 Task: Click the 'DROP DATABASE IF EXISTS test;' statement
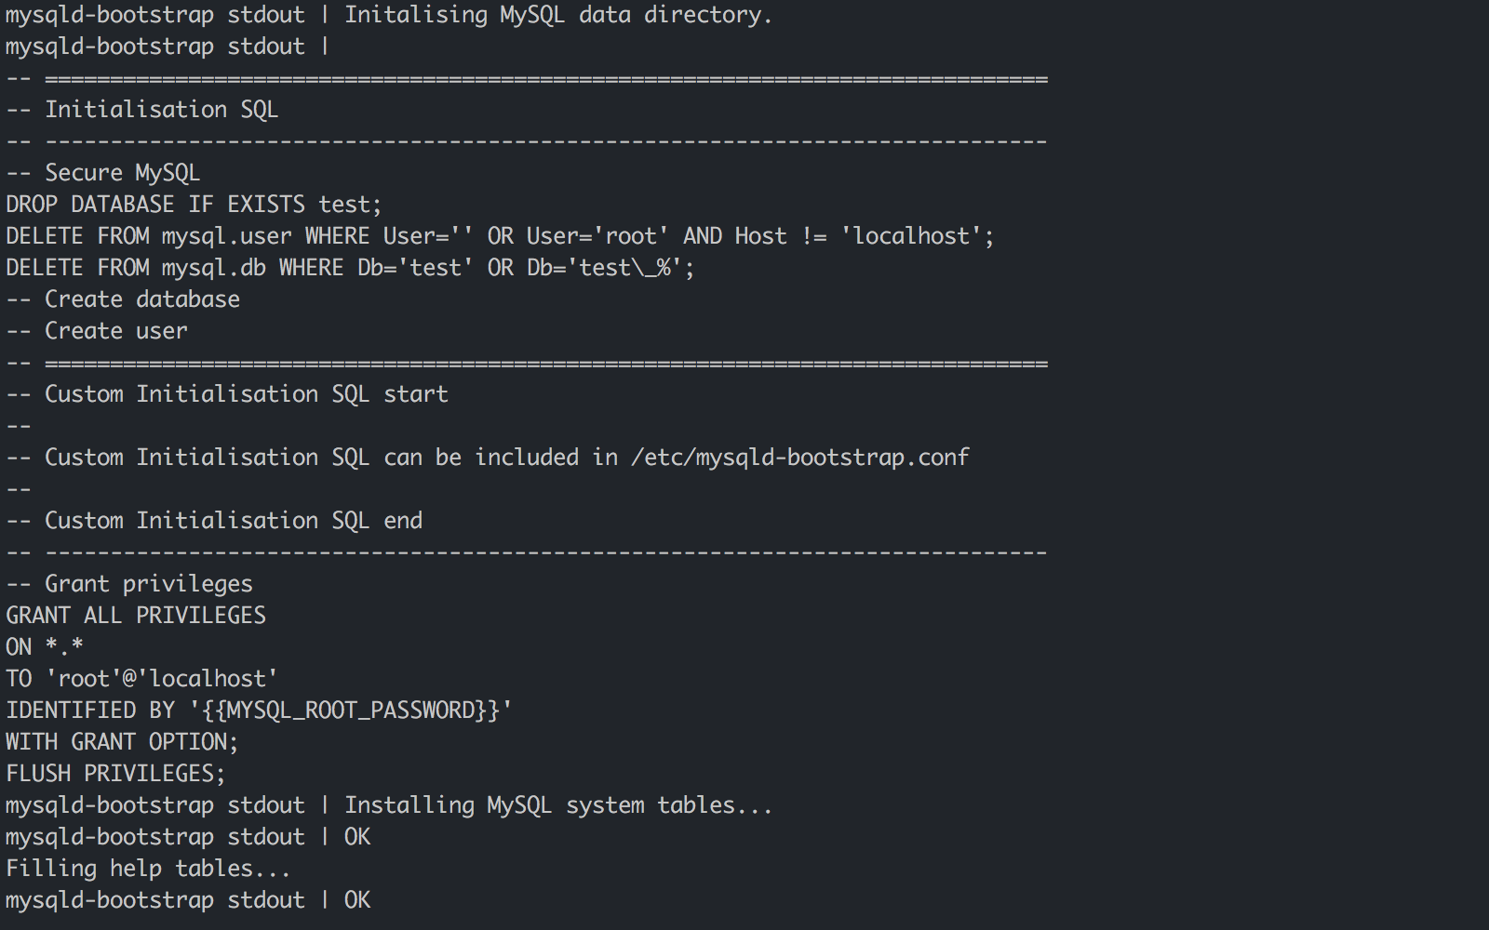click(194, 205)
